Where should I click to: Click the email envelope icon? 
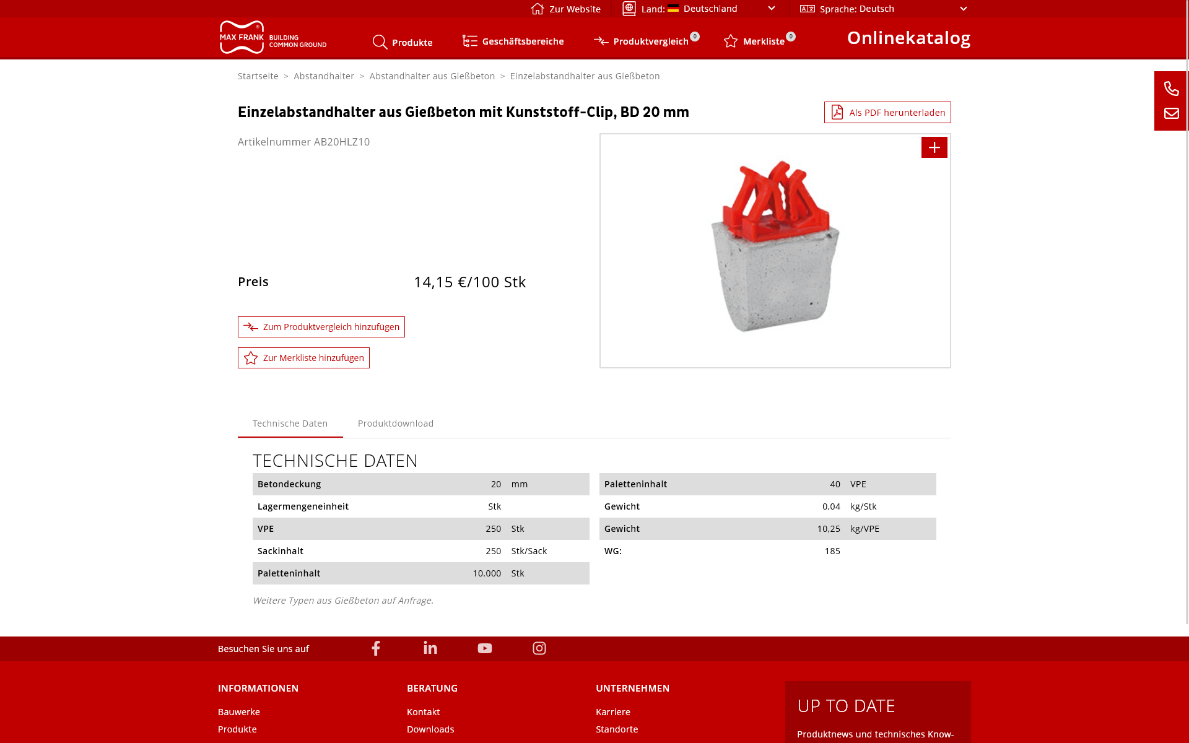1170,113
